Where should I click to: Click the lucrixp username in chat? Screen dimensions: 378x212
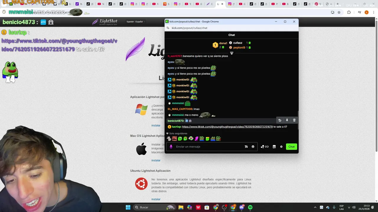[177, 127]
